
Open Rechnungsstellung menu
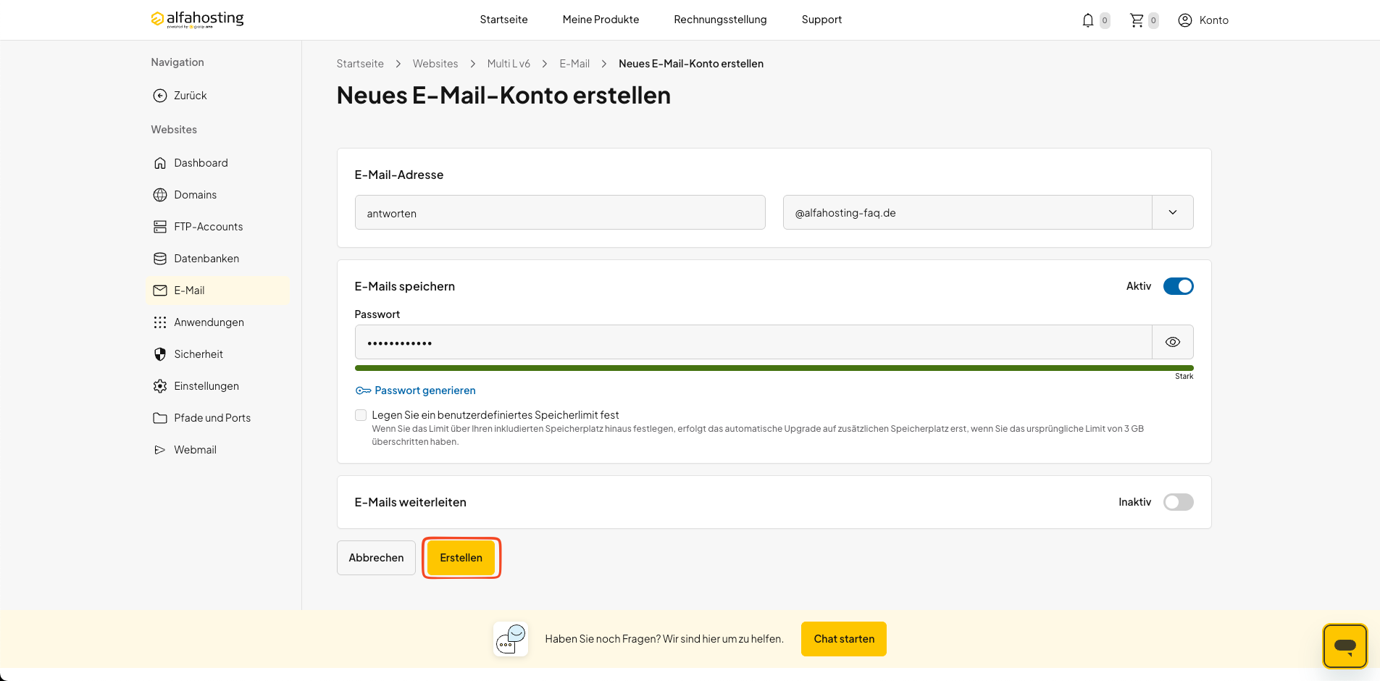coord(720,20)
